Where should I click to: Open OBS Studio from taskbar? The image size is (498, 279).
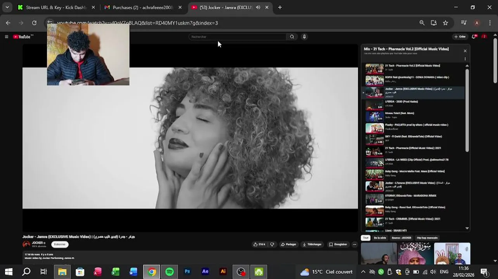pyautogui.click(x=241, y=272)
